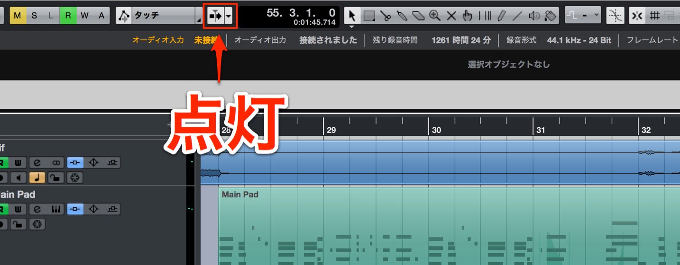
Task: Click the 録音形式 label
Action: [521, 40]
